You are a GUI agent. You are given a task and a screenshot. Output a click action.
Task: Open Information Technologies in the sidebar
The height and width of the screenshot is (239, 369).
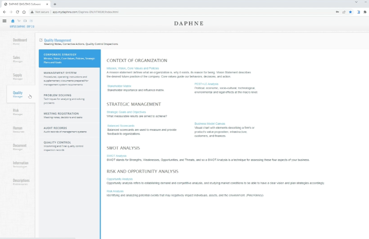click(x=20, y=164)
